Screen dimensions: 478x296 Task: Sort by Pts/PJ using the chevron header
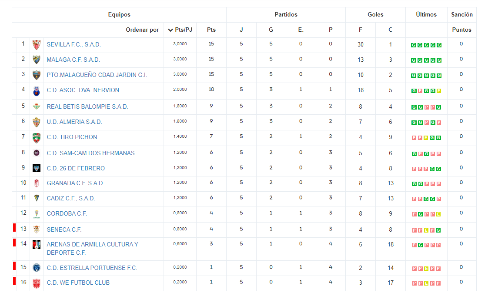click(x=180, y=30)
